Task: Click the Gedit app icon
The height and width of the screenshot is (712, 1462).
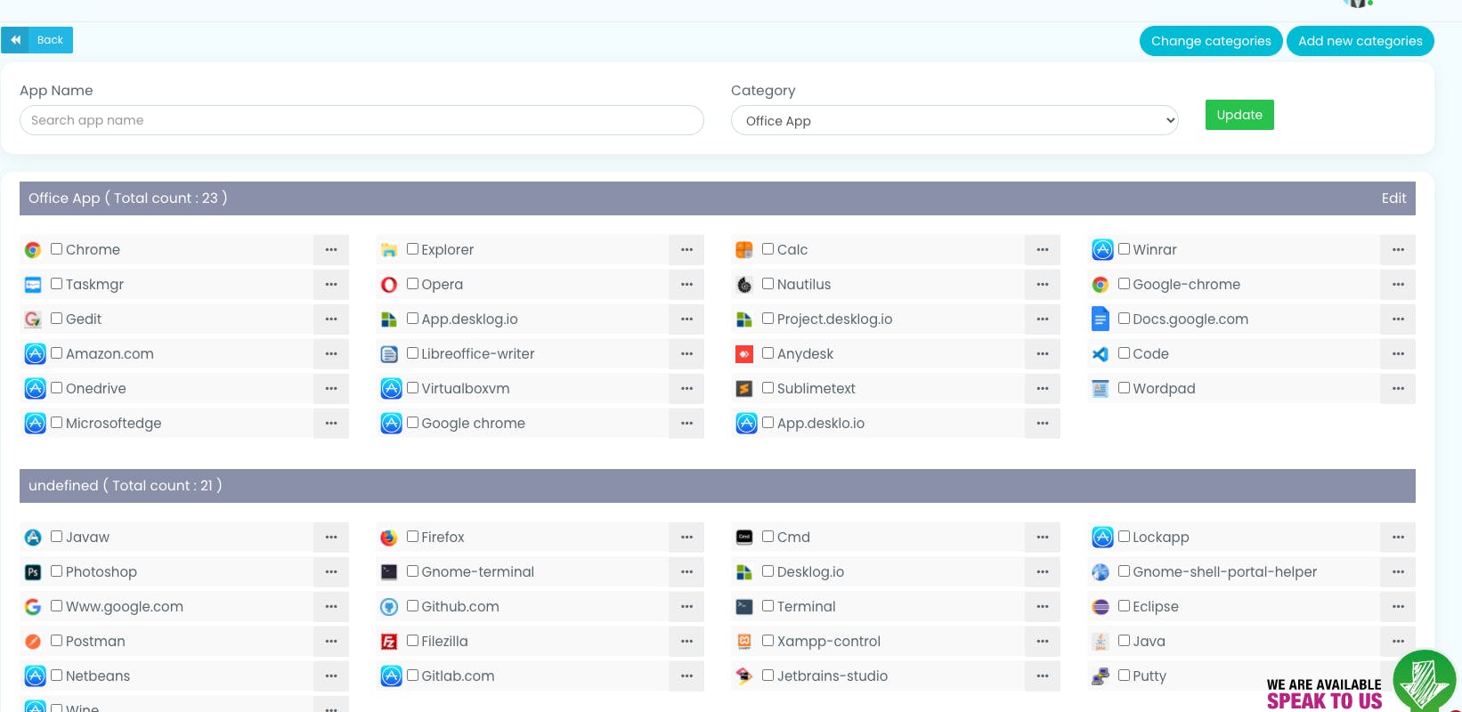Action: pos(33,320)
